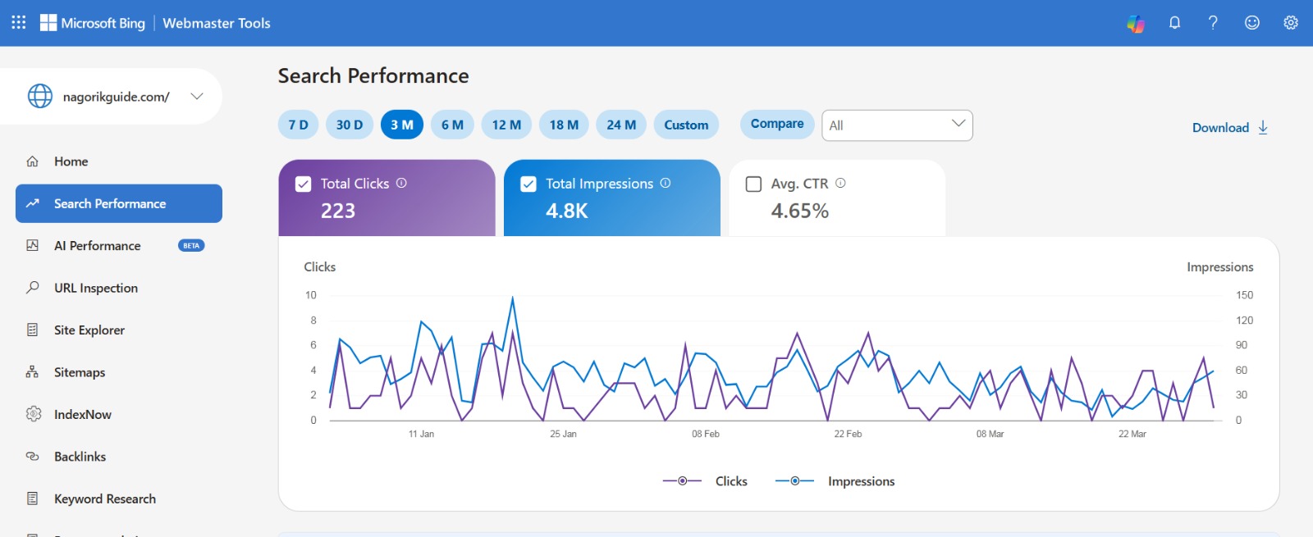The height and width of the screenshot is (537, 1313).
Task: Select the 30 D date range
Action: [349, 125]
